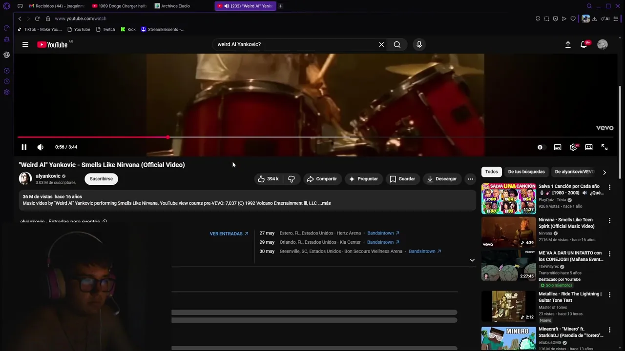Image resolution: width=625 pixels, height=351 pixels.
Task: Open the StreamElements bookmark
Action: [x=163, y=29]
